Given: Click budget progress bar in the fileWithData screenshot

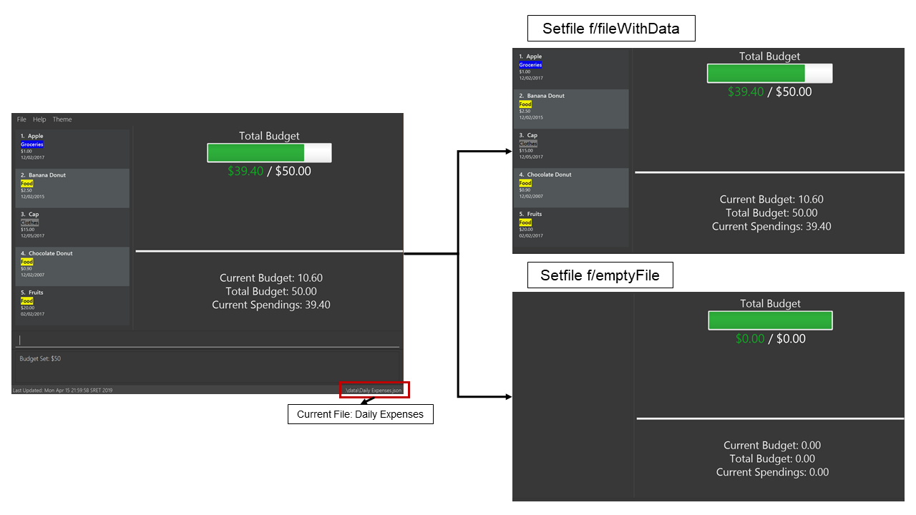Looking at the screenshot, I should [x=770, y=73].
